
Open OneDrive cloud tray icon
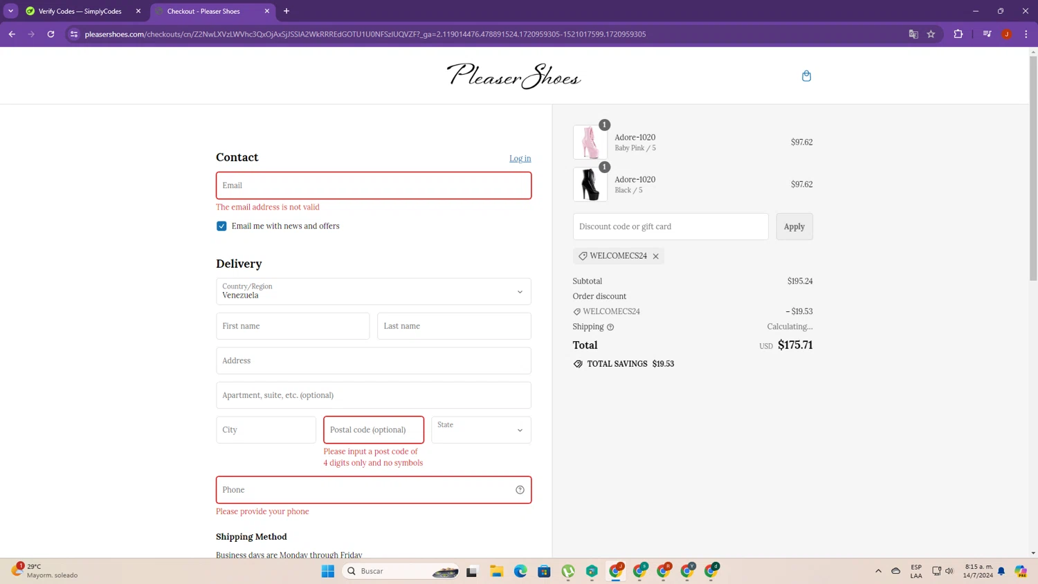tap(895, 571)
